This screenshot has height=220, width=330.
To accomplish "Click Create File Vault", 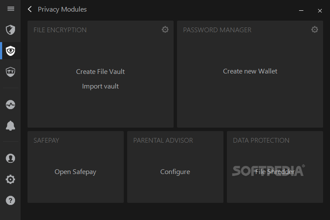I will pos(101,72).
